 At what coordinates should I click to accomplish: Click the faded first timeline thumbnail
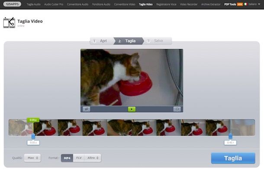(21, 128)
